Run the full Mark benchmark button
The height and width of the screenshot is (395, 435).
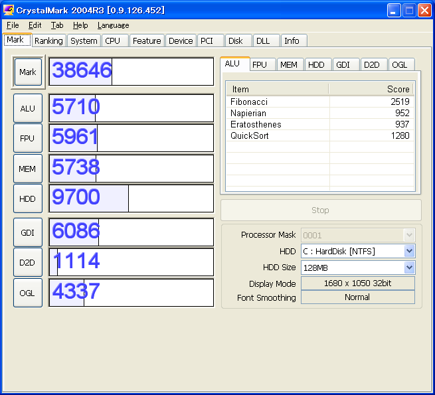click(28, 72)
